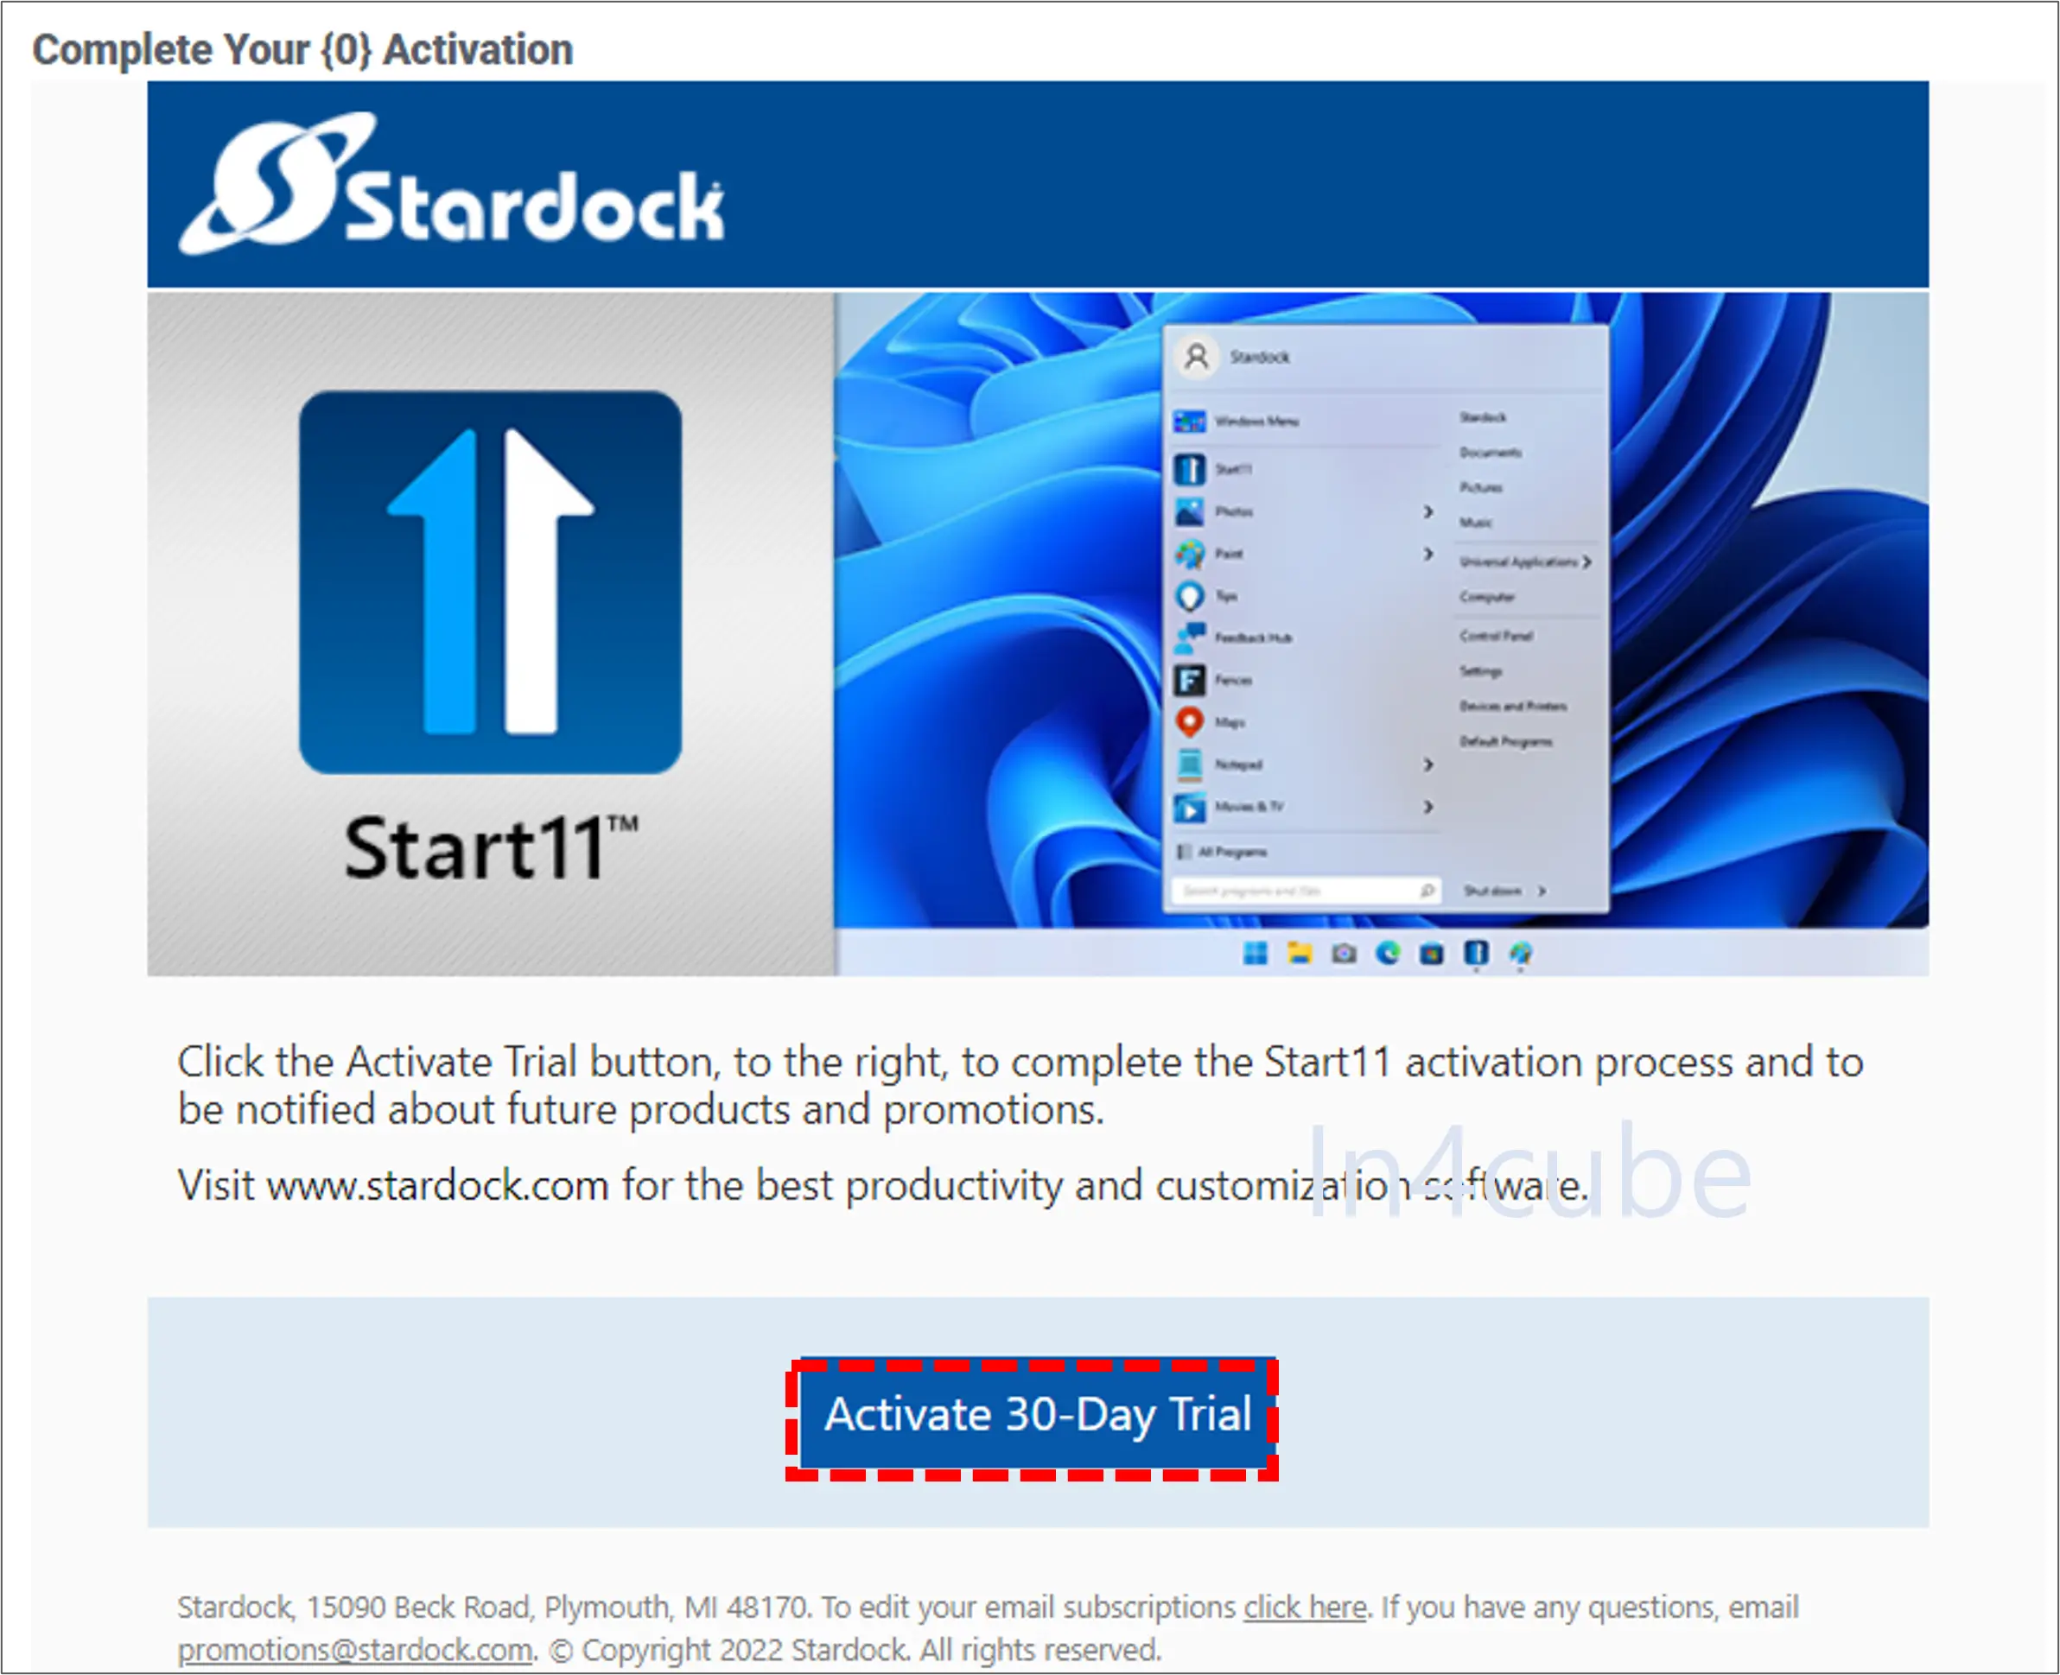Image resolution: width=2060 pixels, height=1675 pixels.
Task: Click the Maps pin icon in preview
Action: 1190,723
